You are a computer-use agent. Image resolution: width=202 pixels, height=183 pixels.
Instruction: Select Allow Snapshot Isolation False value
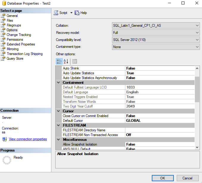point(160,144)
